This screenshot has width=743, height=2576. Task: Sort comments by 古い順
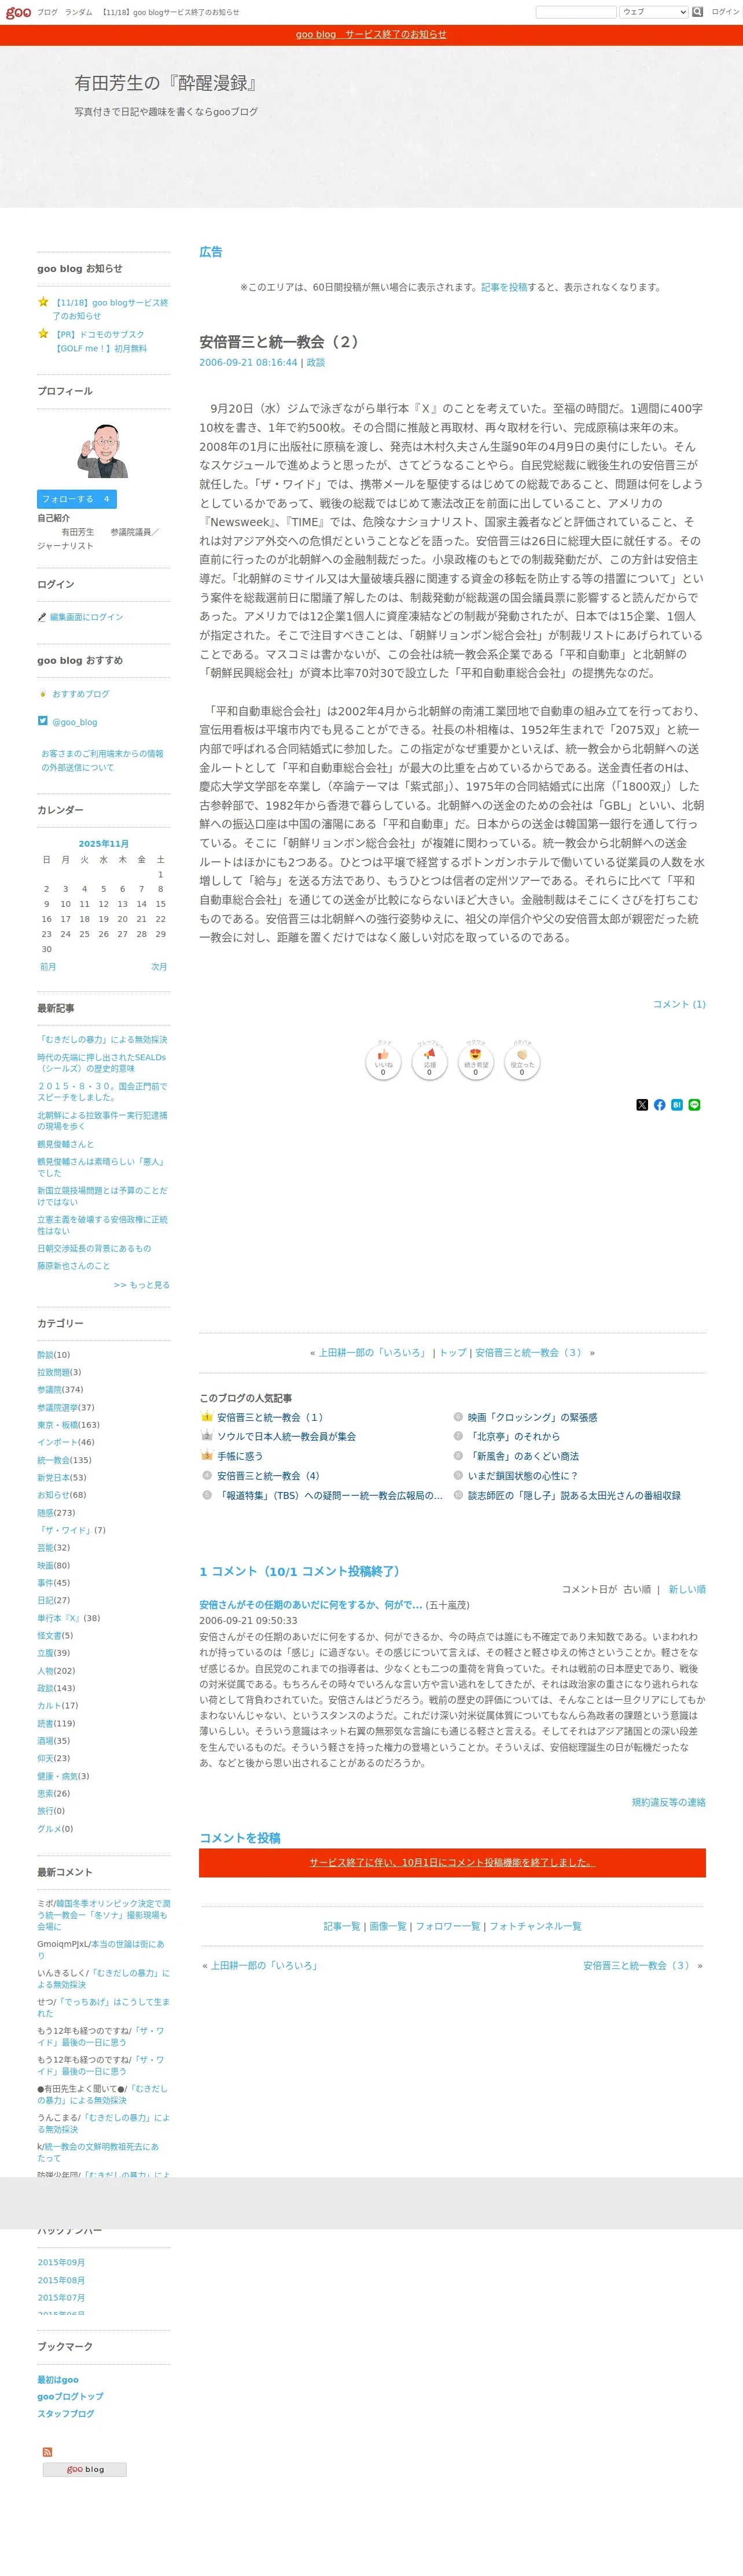pyautogui.click(x=637, y=1589)
